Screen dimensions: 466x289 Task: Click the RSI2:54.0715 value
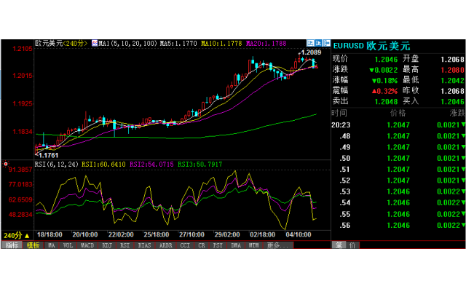click(x=151, y=165)
